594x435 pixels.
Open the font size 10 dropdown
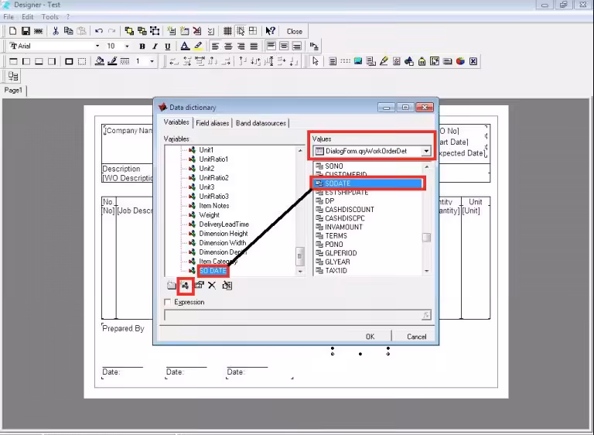pos(127,46)
